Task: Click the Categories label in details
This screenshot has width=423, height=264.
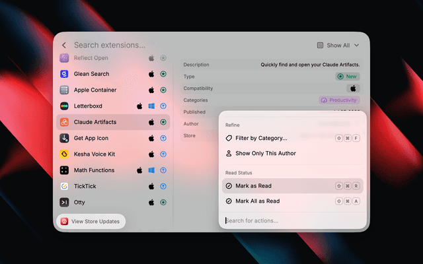Action: (196, 100)
